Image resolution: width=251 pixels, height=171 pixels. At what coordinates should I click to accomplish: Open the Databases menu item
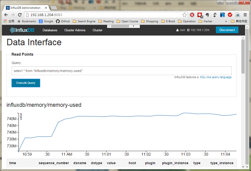click(x=50, y=30)
